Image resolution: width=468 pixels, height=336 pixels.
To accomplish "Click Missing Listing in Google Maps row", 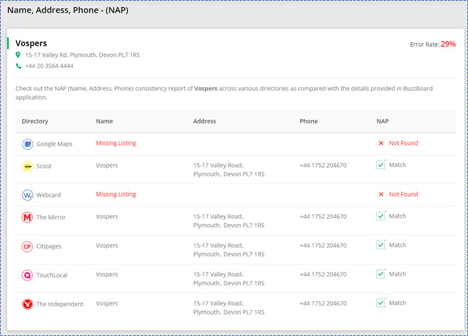I will pos(116,143).
